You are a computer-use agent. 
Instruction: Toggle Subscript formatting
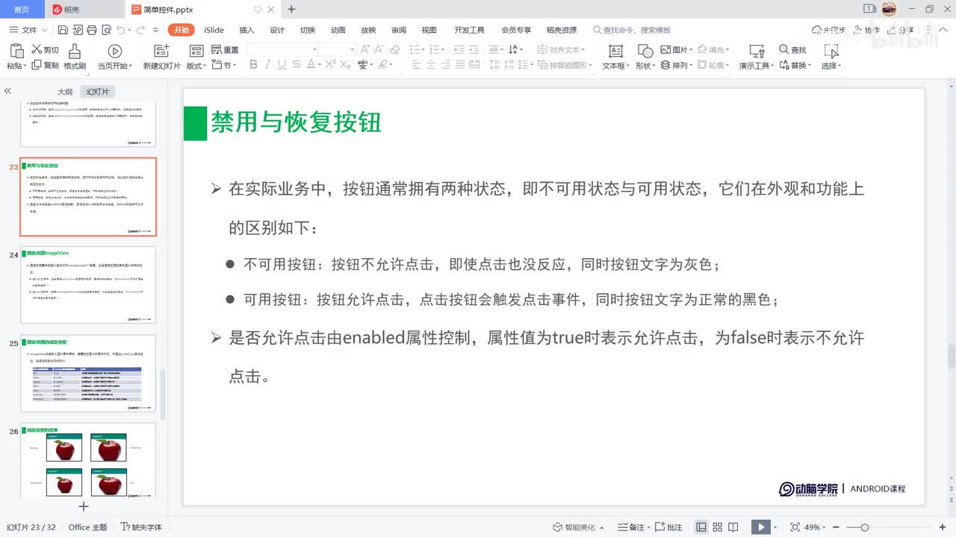345,65
